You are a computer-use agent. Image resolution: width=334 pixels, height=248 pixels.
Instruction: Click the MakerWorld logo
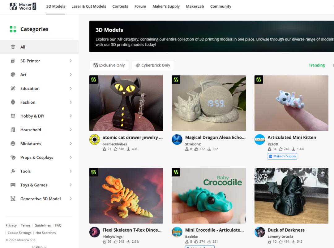click(x=23, y=7)
